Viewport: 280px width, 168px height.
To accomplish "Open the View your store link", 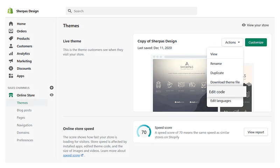I will [x=255, y=25].
